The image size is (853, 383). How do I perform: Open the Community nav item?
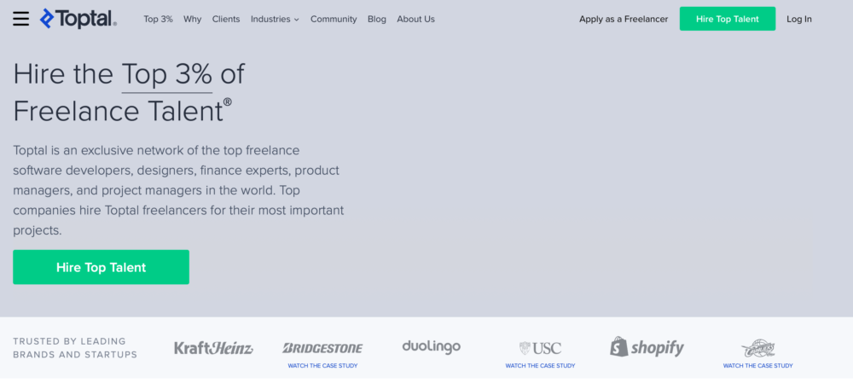tap(334, 19)
